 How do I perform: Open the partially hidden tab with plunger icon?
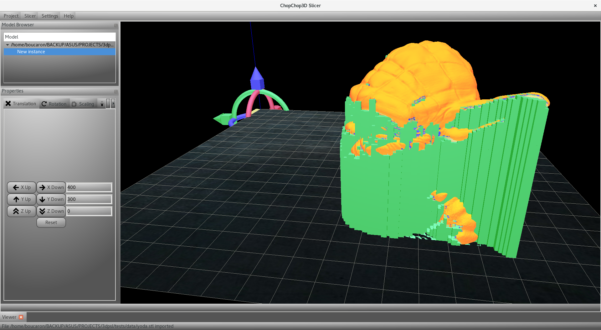[x=102, y=104]
